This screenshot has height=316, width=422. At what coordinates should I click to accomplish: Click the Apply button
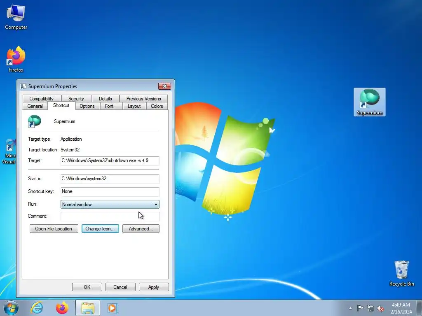coord(154,287)
